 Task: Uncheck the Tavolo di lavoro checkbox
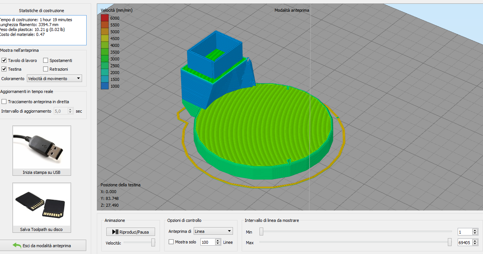pyautogui.click(x=4, y=60)
